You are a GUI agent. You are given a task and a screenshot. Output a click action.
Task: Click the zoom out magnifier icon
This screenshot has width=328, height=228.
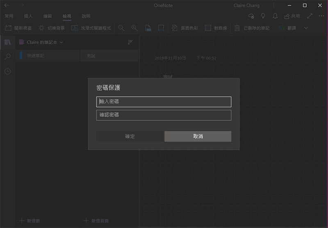(x=121, y=28)
